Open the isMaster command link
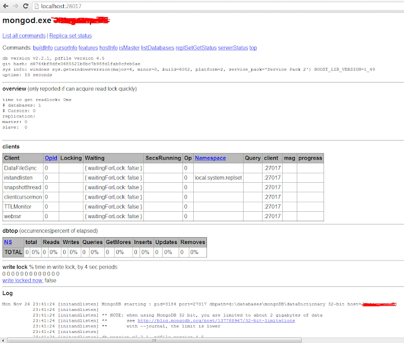404x343 pixels. coord(129,47)
